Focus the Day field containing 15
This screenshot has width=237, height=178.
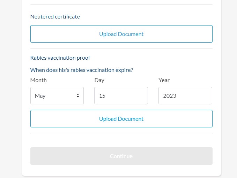pyautogui.click(x=121, y=96)
